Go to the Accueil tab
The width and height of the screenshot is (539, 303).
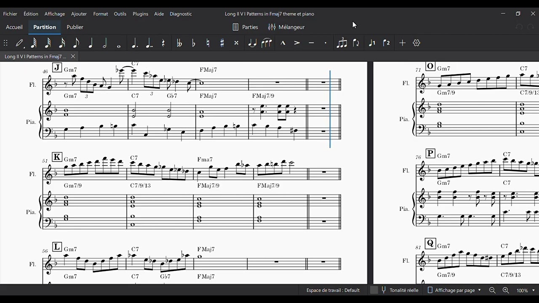[x=14, y=27]
